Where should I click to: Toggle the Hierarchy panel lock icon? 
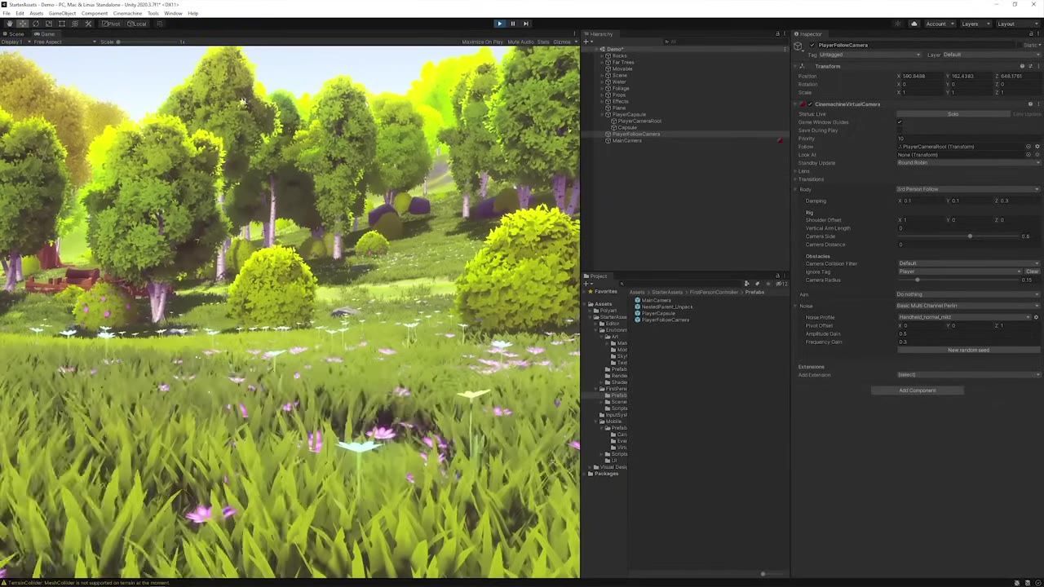[x=777, y=34]
